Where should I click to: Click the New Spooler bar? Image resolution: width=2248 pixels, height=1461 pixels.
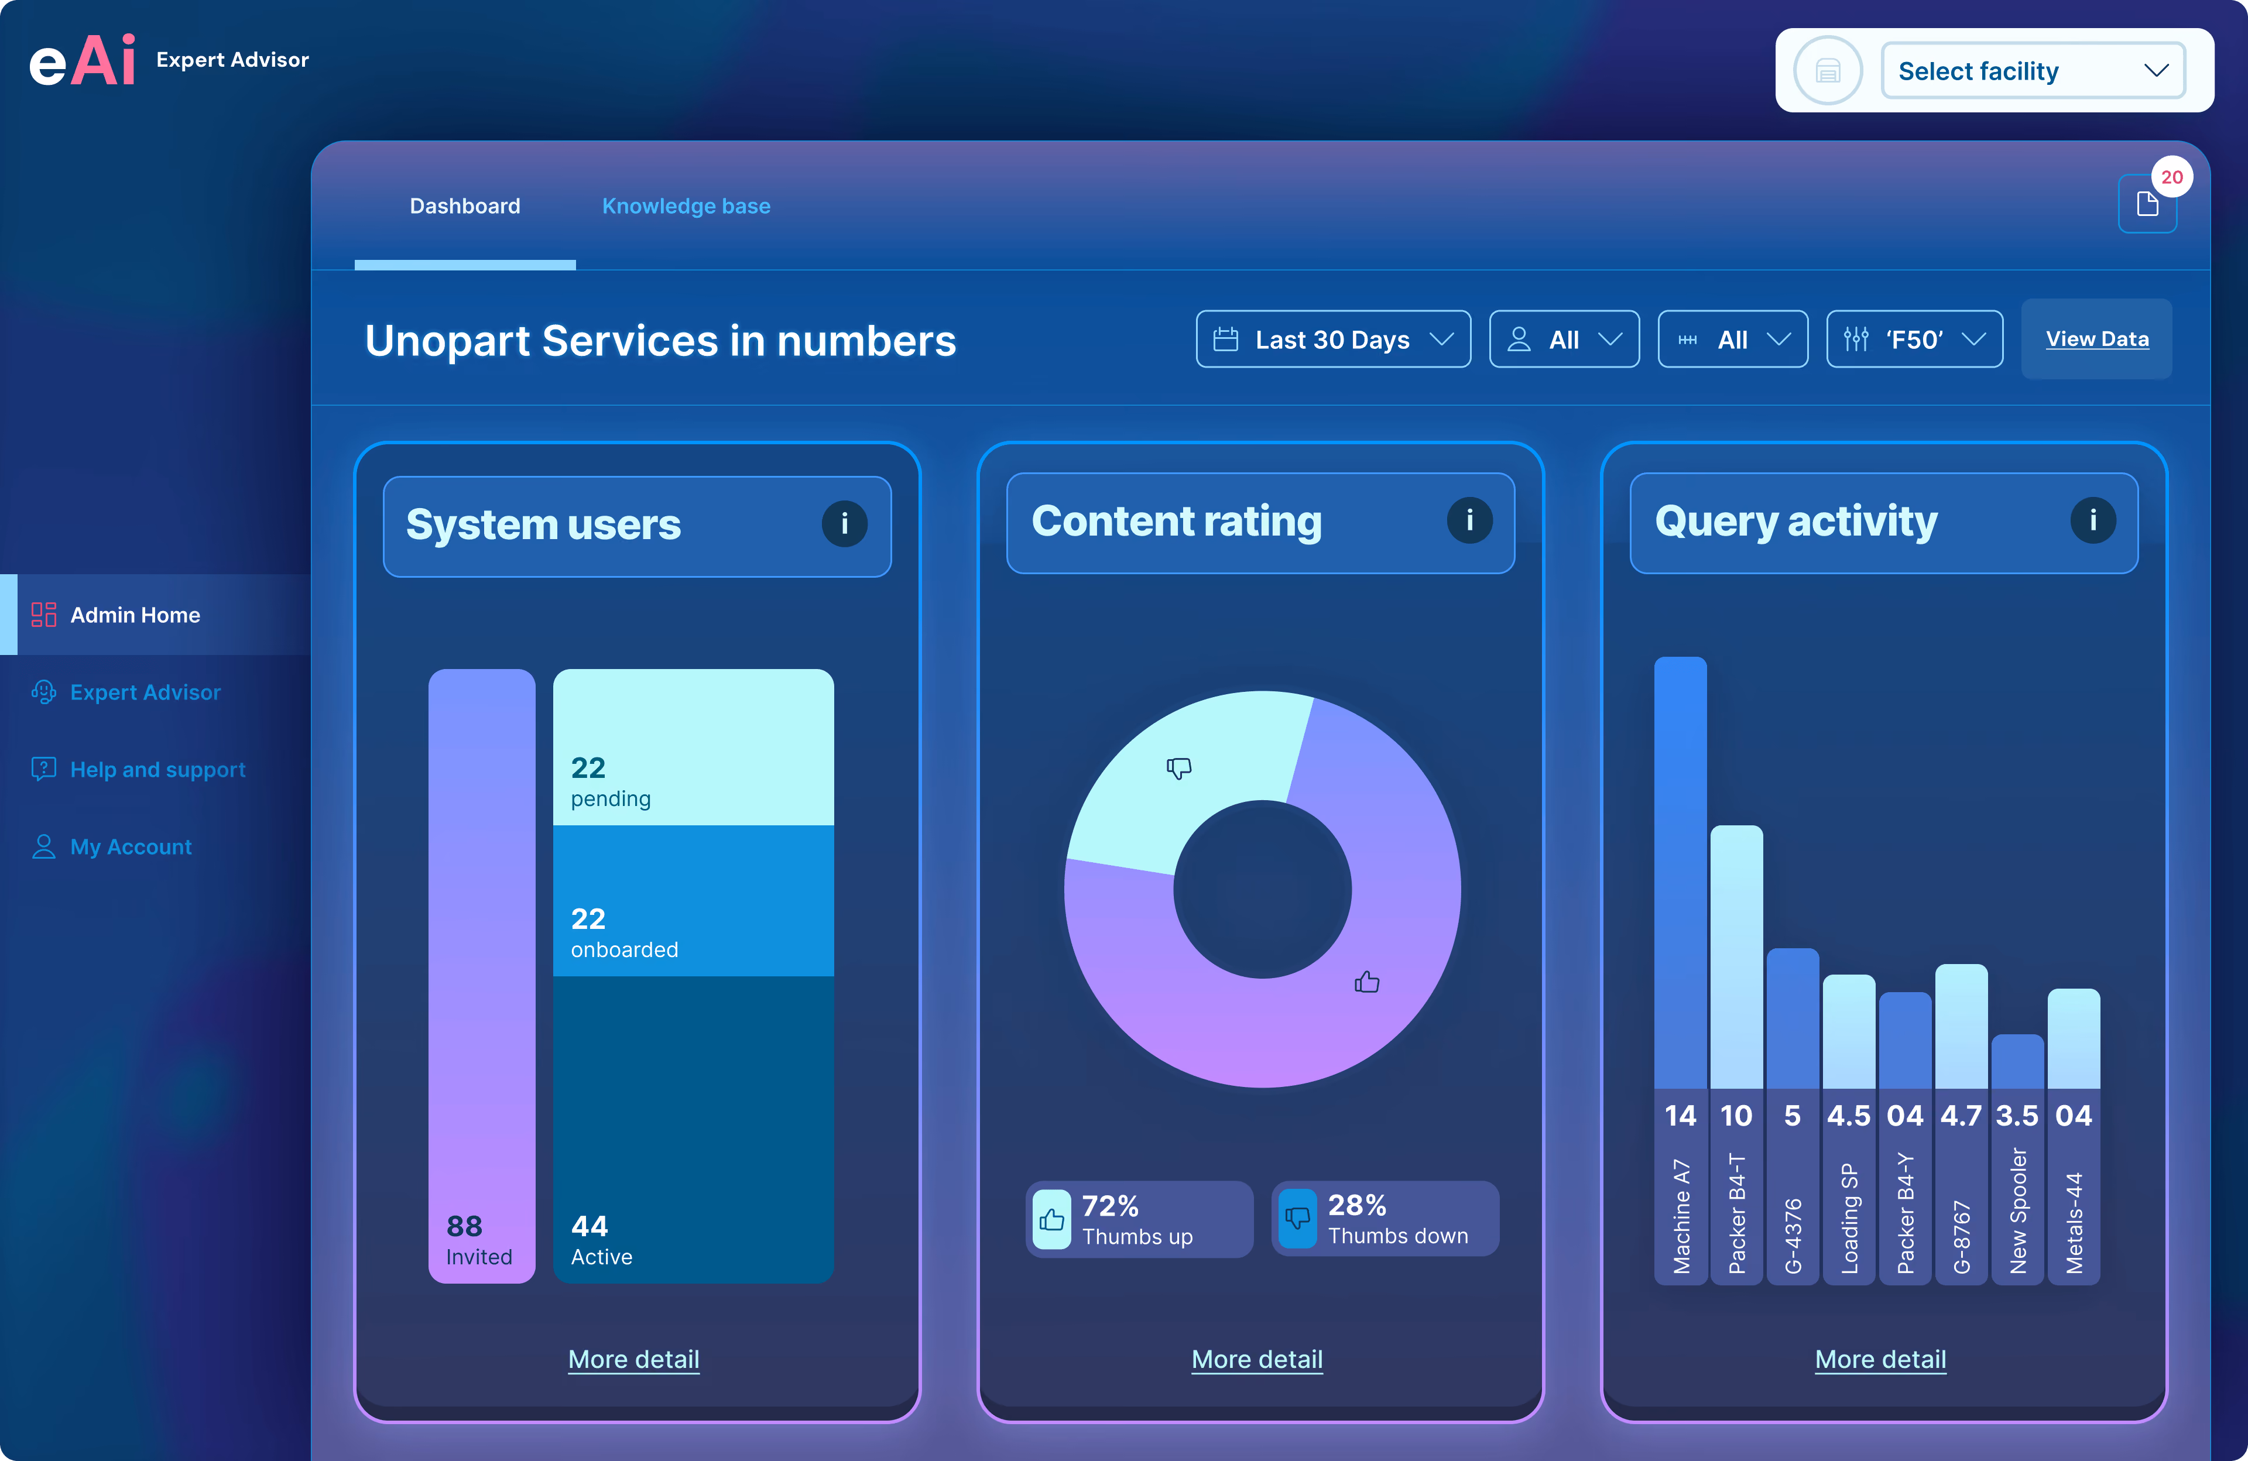click(2017, 1062)
